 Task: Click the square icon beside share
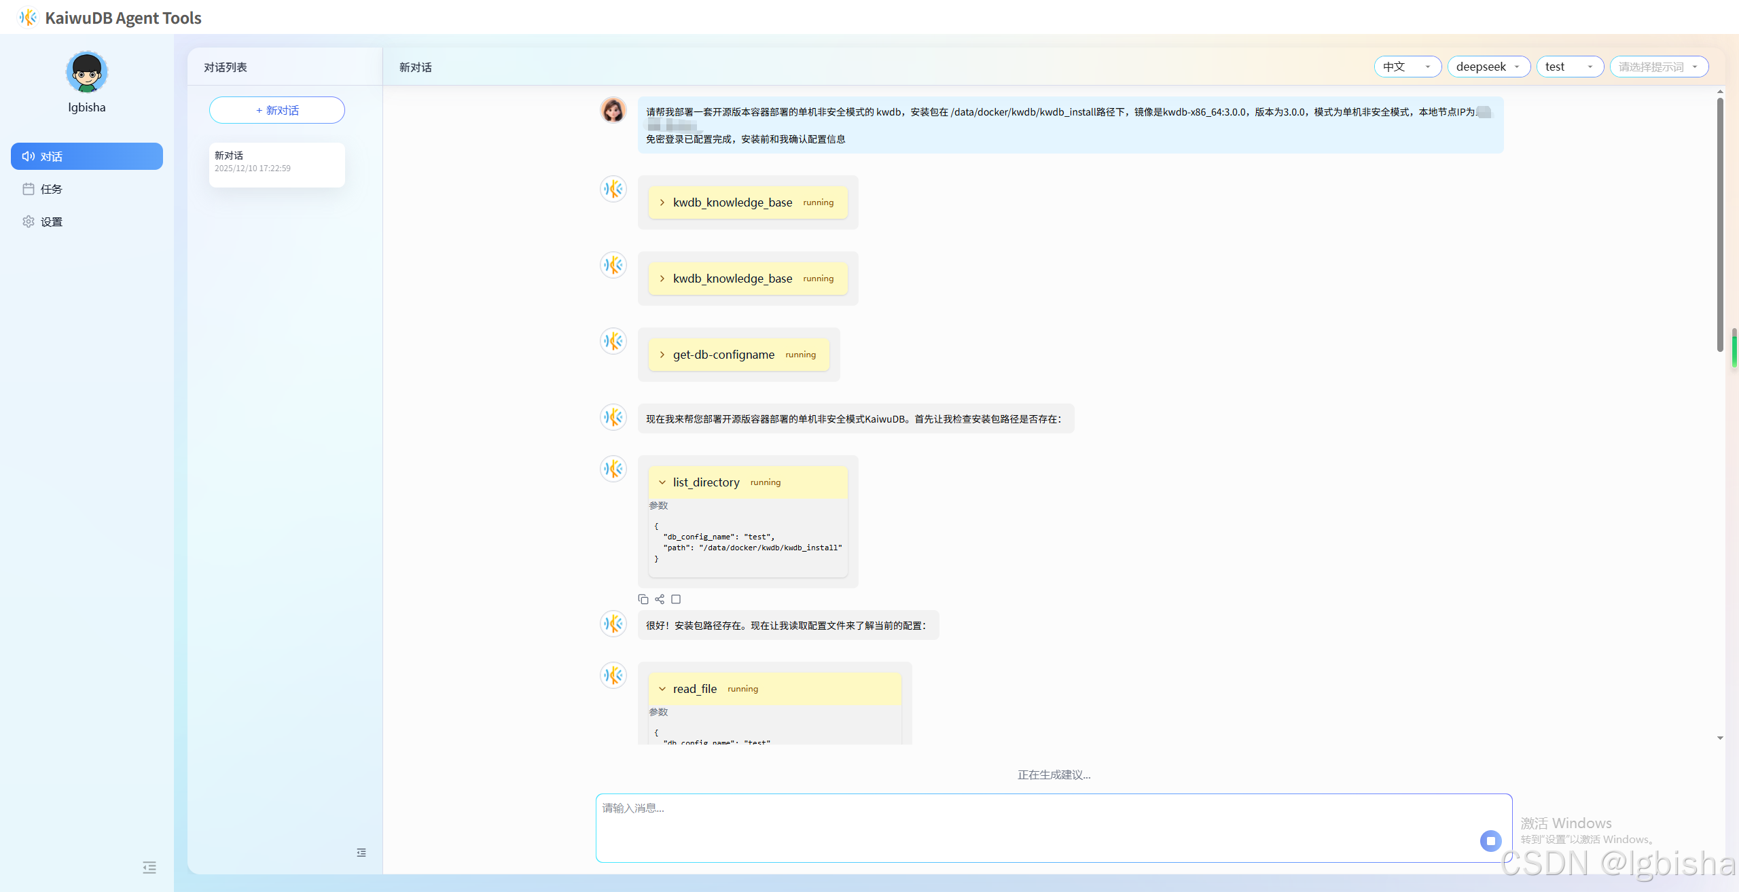[676, 599]
